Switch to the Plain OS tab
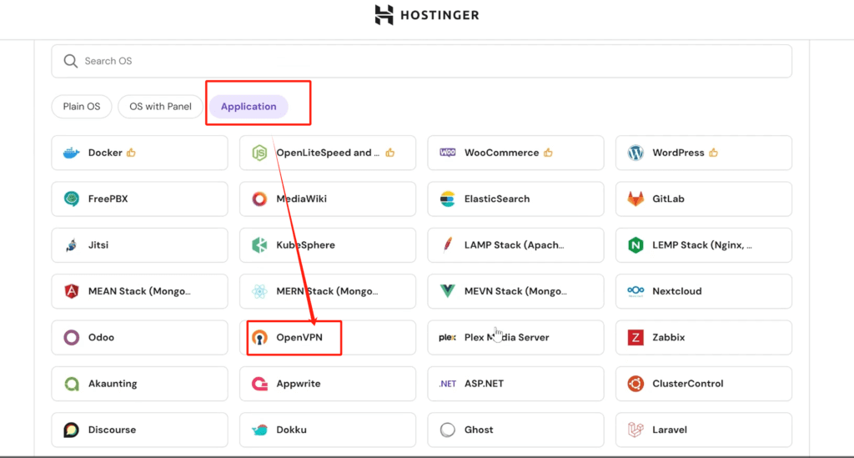Screen dimensions: 854x458 point(82,106)
